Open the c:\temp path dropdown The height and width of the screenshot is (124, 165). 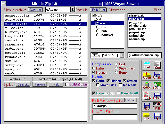click(72, 10)
